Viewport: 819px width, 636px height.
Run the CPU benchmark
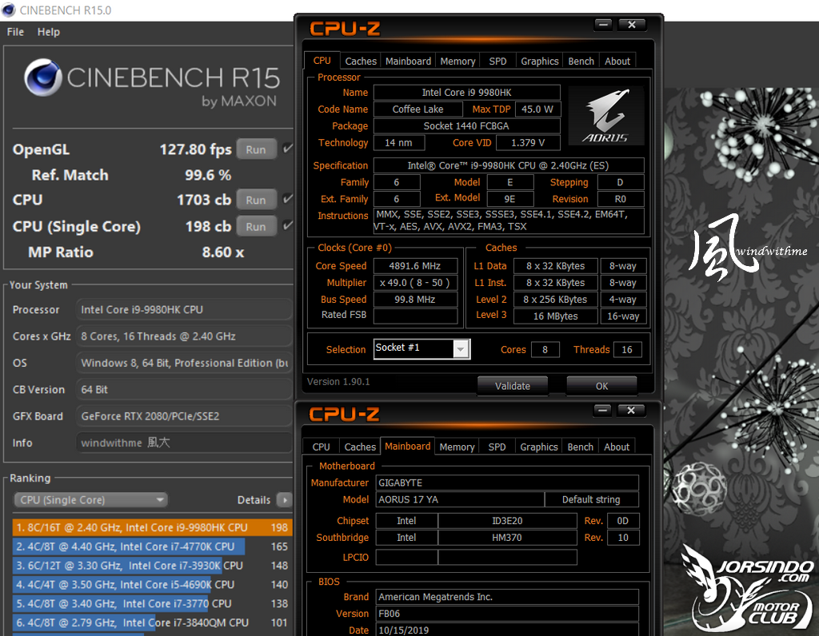[x=256, y=200]
